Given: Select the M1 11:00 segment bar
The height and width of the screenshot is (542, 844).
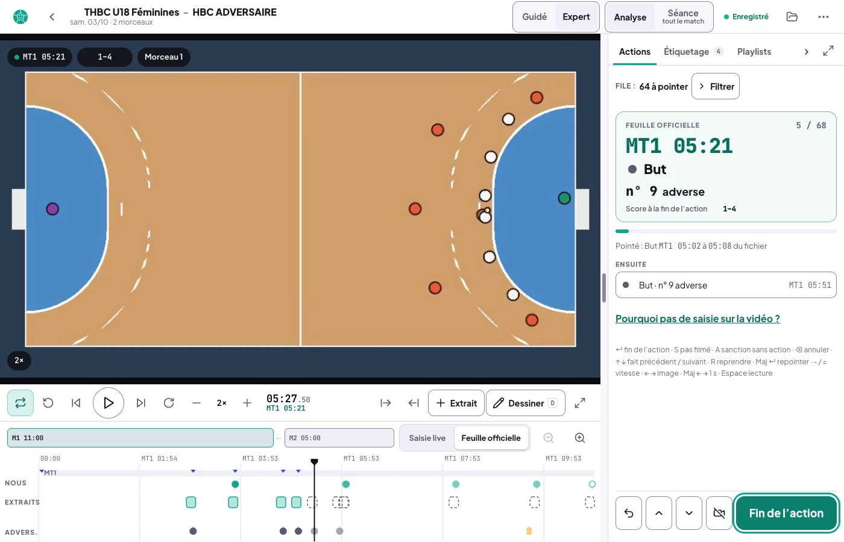Looking at the screenshot, I should coord(140,438).
